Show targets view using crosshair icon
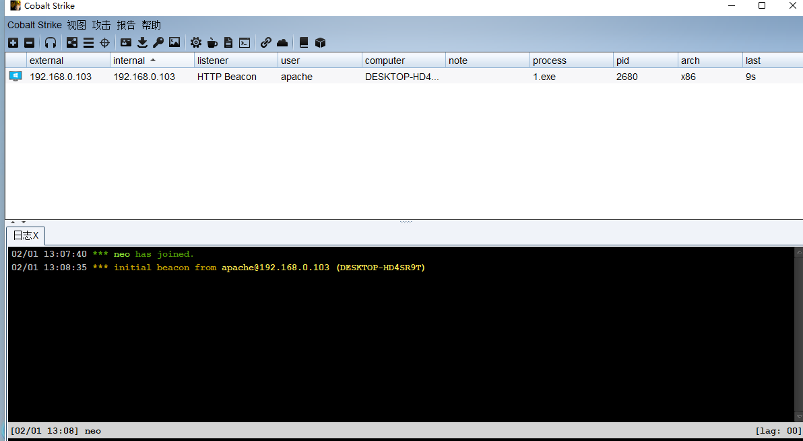Image resolution: width=803 pixels, height=441 pixels. pyautogui.click(x=105, y=43)
